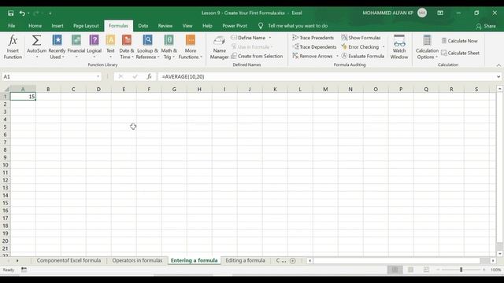The height and width of the screenshot is (283, 504).
Task: Add a new sheet
Action: [292, 261]
